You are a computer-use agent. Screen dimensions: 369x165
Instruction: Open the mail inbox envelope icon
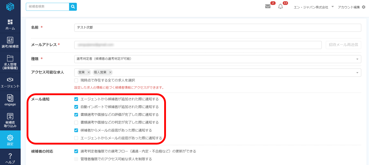coord(268,7)
